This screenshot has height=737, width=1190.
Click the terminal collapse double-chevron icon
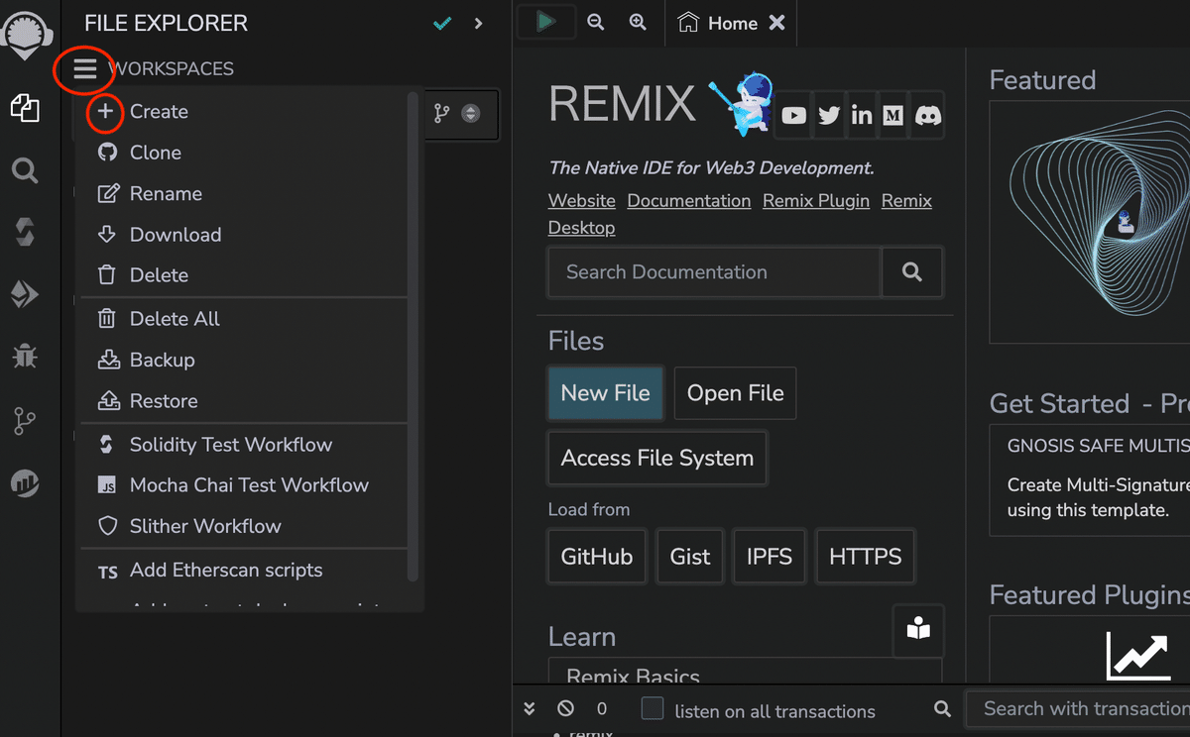530,709
